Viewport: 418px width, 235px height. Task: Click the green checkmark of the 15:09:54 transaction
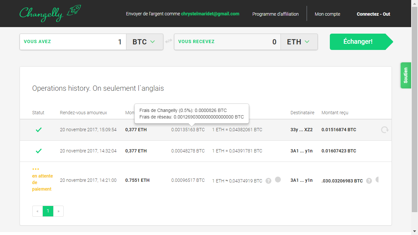(39, 130)
